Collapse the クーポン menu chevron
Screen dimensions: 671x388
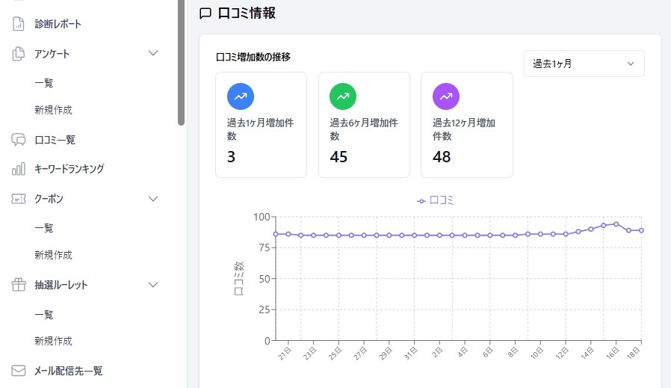point(153,199)
